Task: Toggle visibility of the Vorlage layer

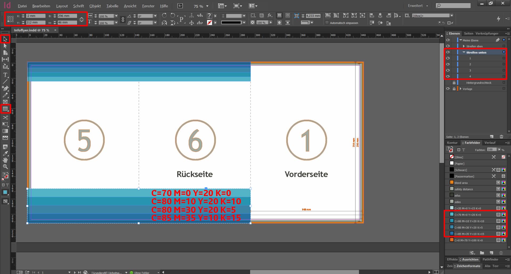Action: click(x=448, y=89)
